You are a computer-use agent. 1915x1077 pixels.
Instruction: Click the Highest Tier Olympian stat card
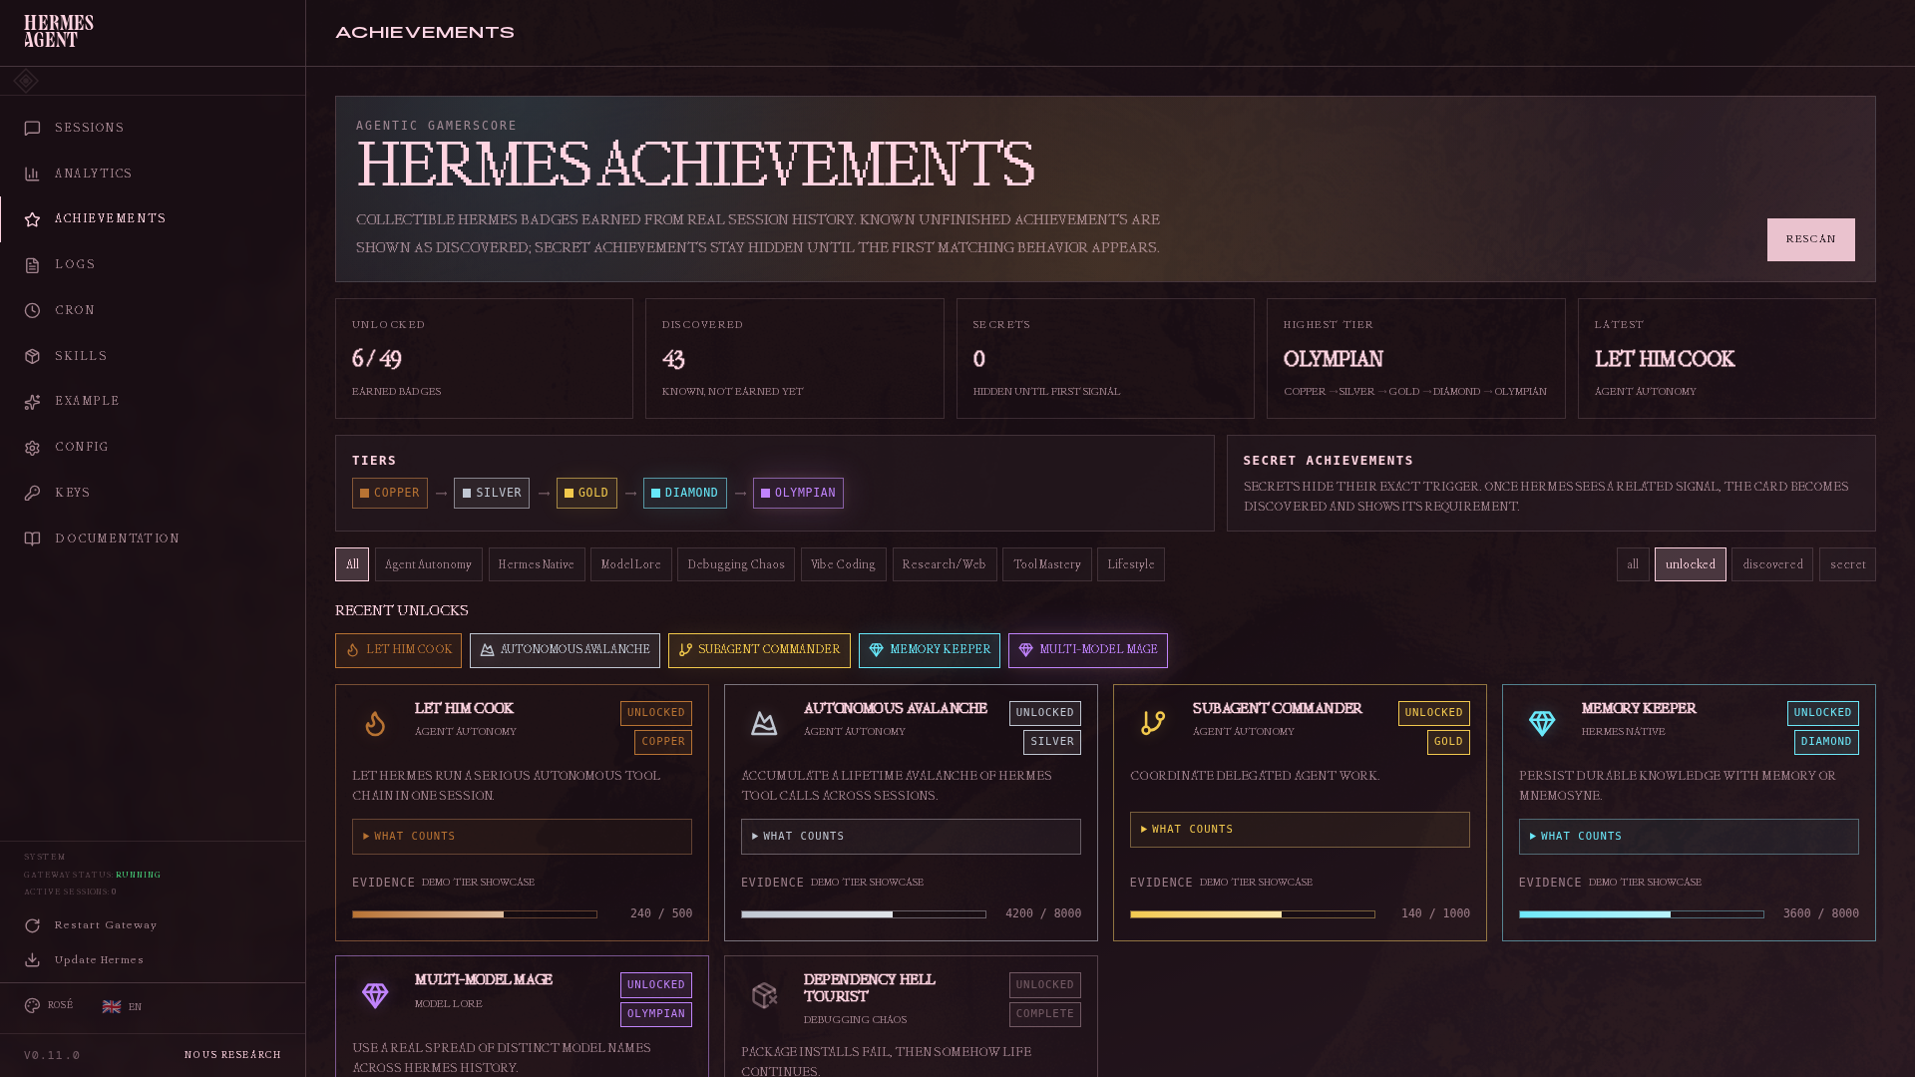click(1416, 358)
